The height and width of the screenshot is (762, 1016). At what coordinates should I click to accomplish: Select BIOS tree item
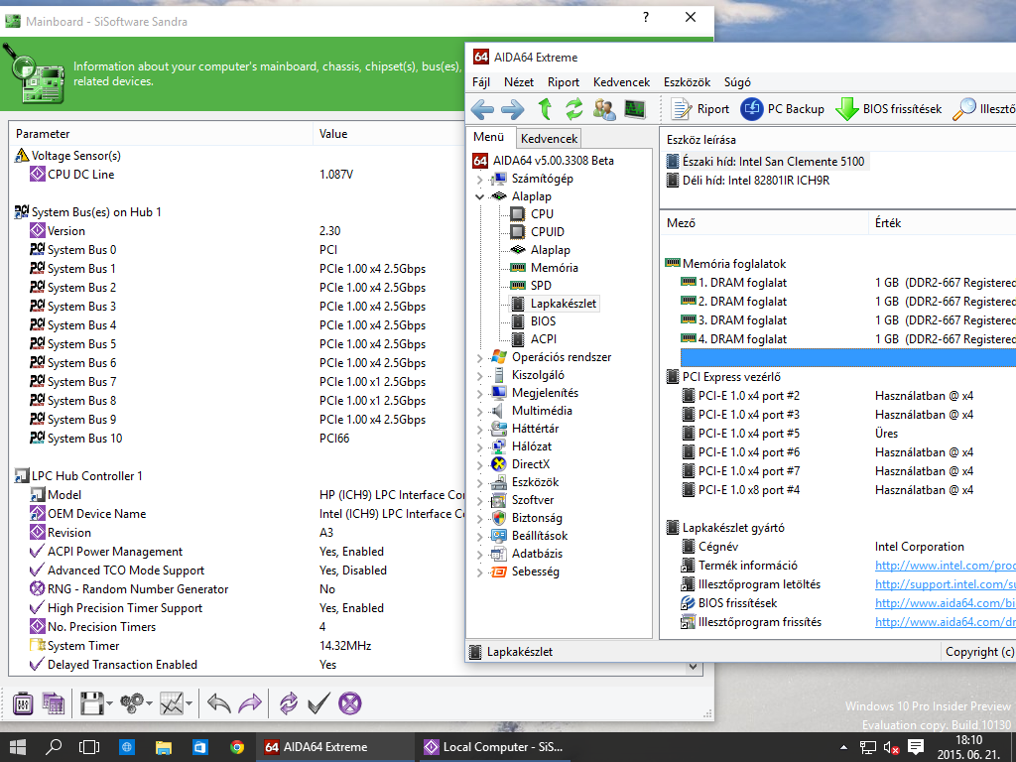point(543,321)
